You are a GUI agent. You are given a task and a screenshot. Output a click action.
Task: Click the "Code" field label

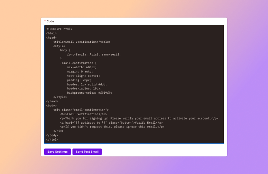pos(50,21)
